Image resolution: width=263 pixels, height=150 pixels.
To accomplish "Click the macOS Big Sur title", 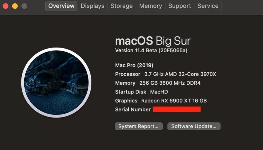I will [153, 41].
